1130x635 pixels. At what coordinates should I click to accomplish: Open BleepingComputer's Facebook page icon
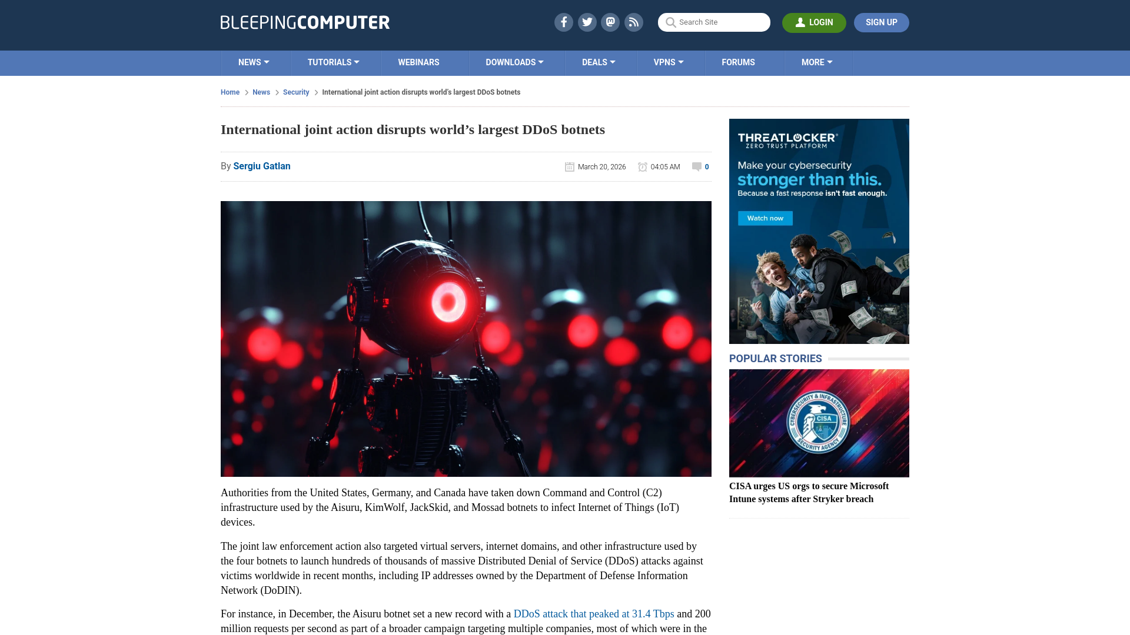tap(563, 22)
